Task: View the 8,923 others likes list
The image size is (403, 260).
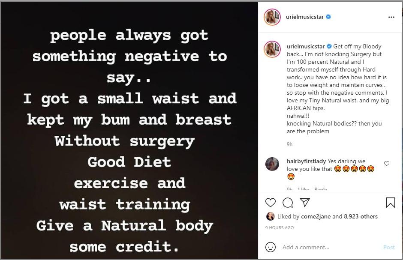Action: point(361,216)
